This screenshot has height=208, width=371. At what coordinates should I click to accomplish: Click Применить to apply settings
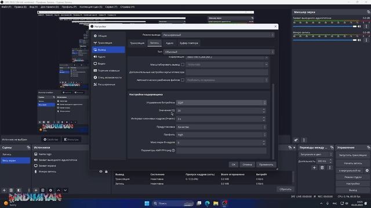coord(266,165)
